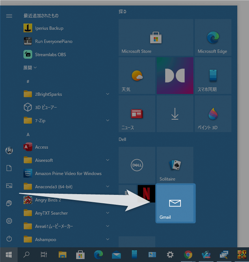Screen dimensions: 249x262
Task: Open the Solitaire tile
Action: pos(175,165)
